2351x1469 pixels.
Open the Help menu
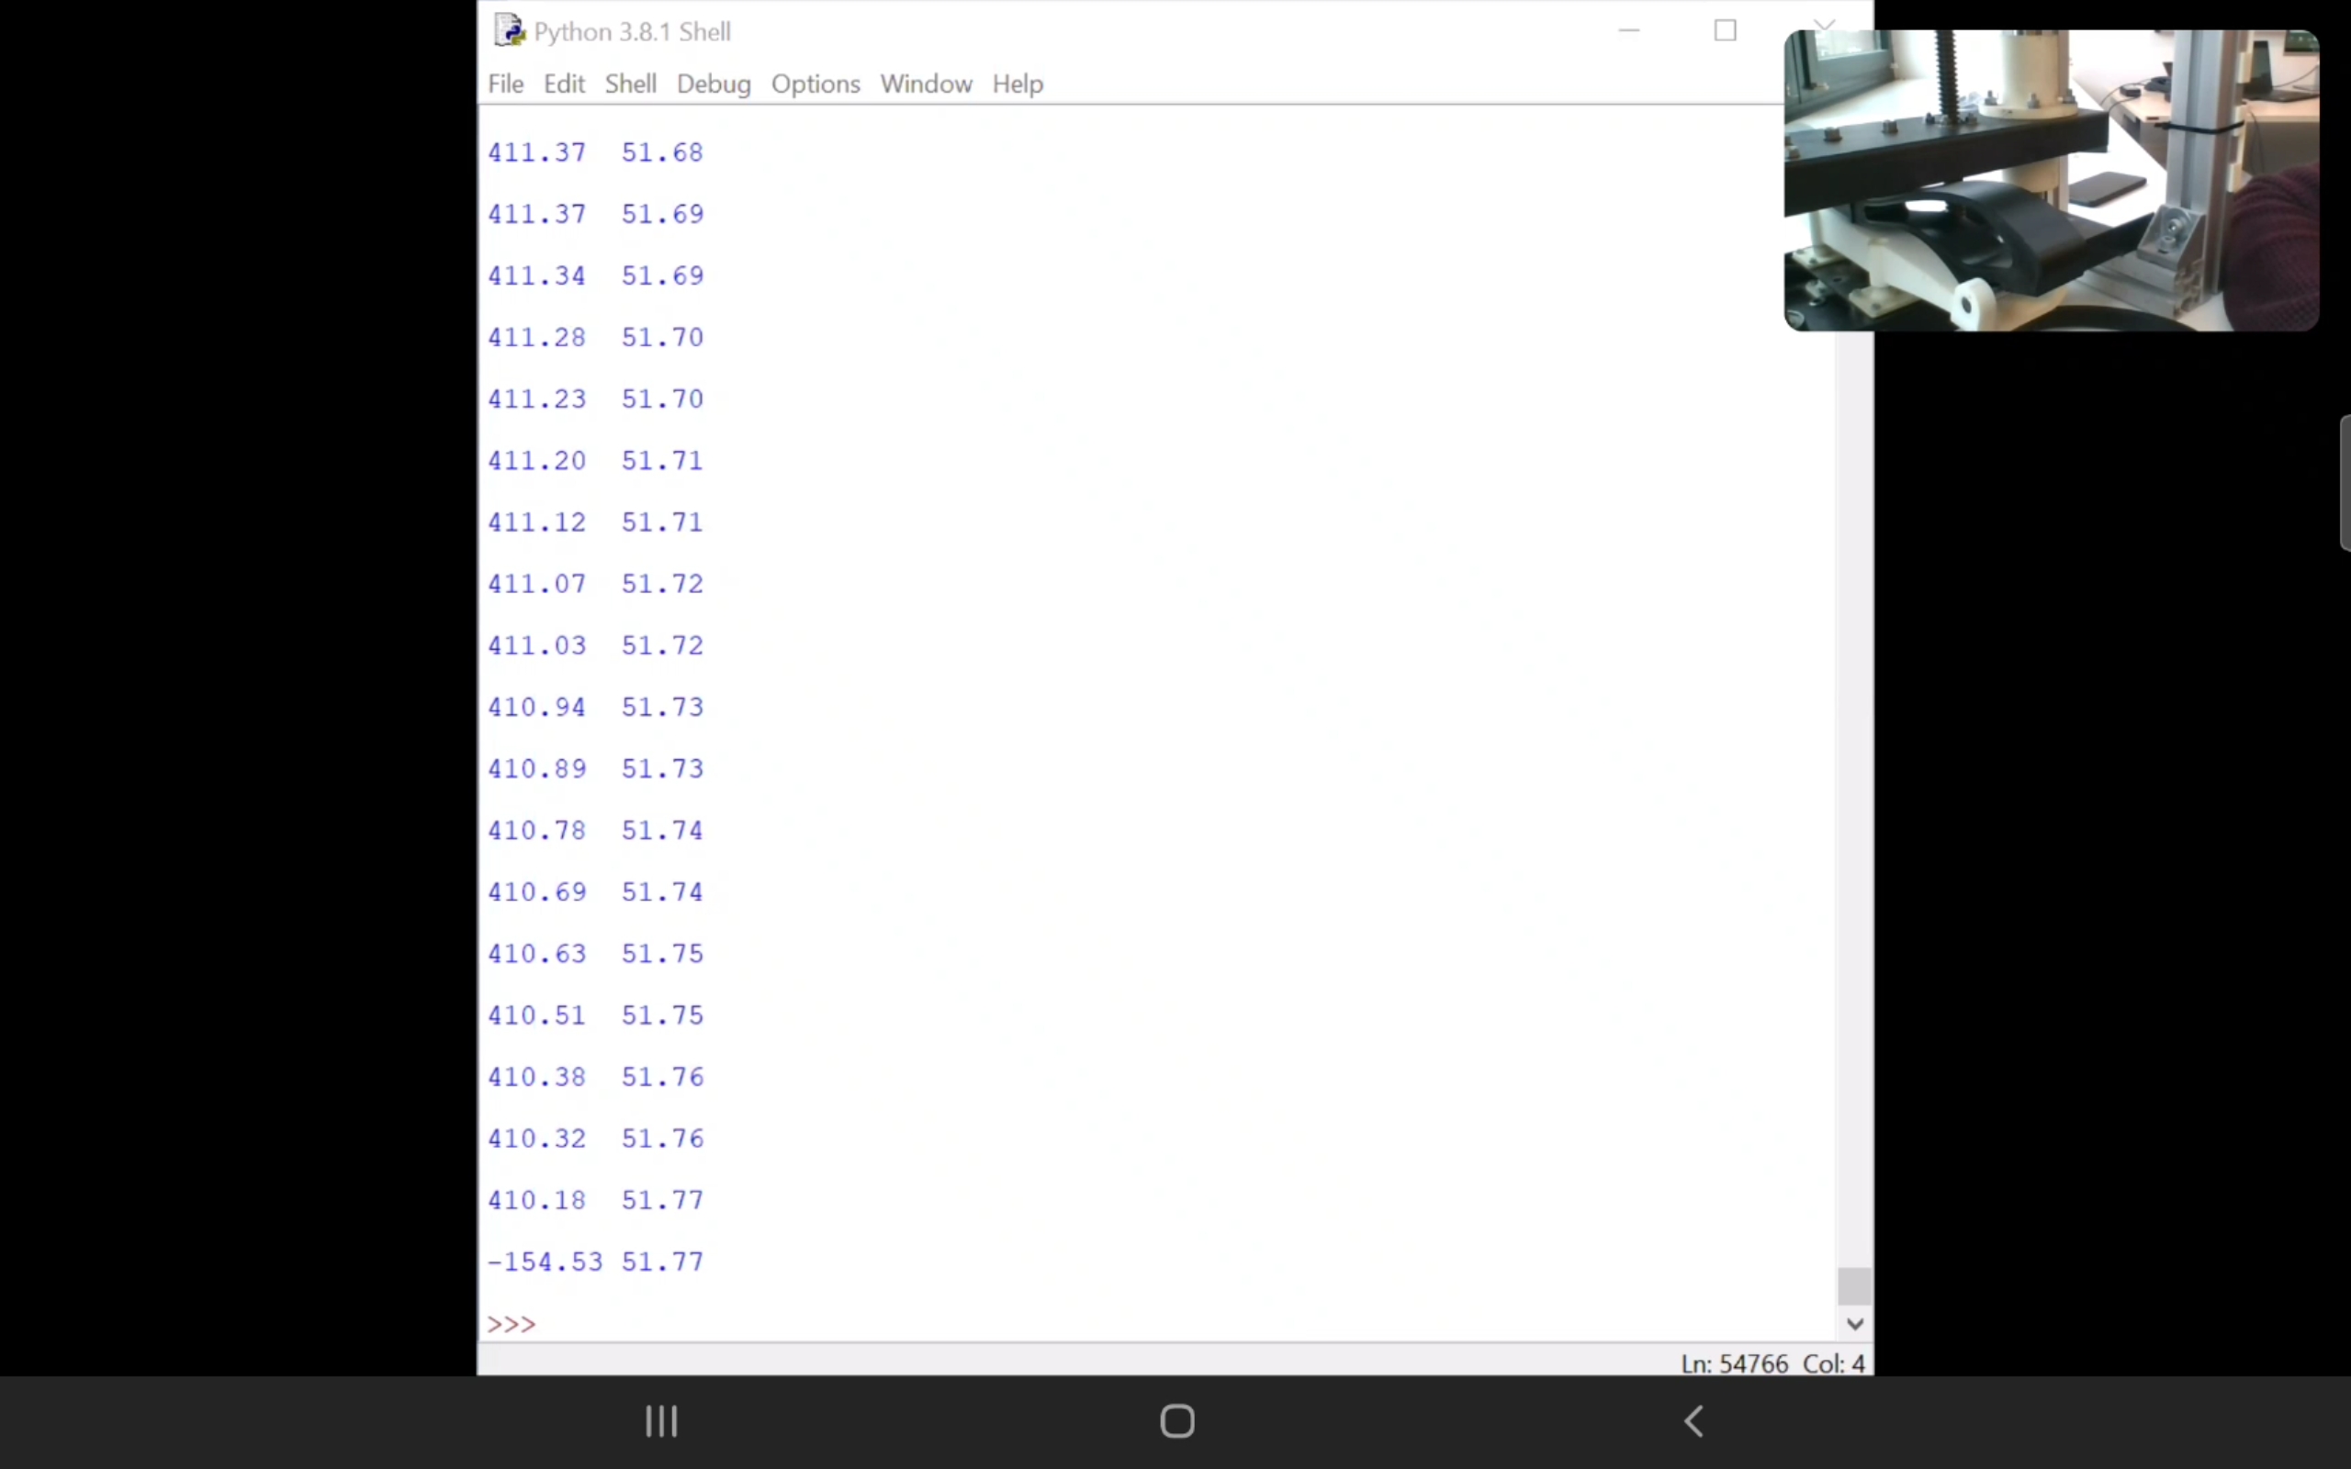(x=1018, y=84)
